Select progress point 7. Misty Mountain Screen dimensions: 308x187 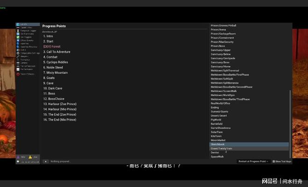pos(55,73)
